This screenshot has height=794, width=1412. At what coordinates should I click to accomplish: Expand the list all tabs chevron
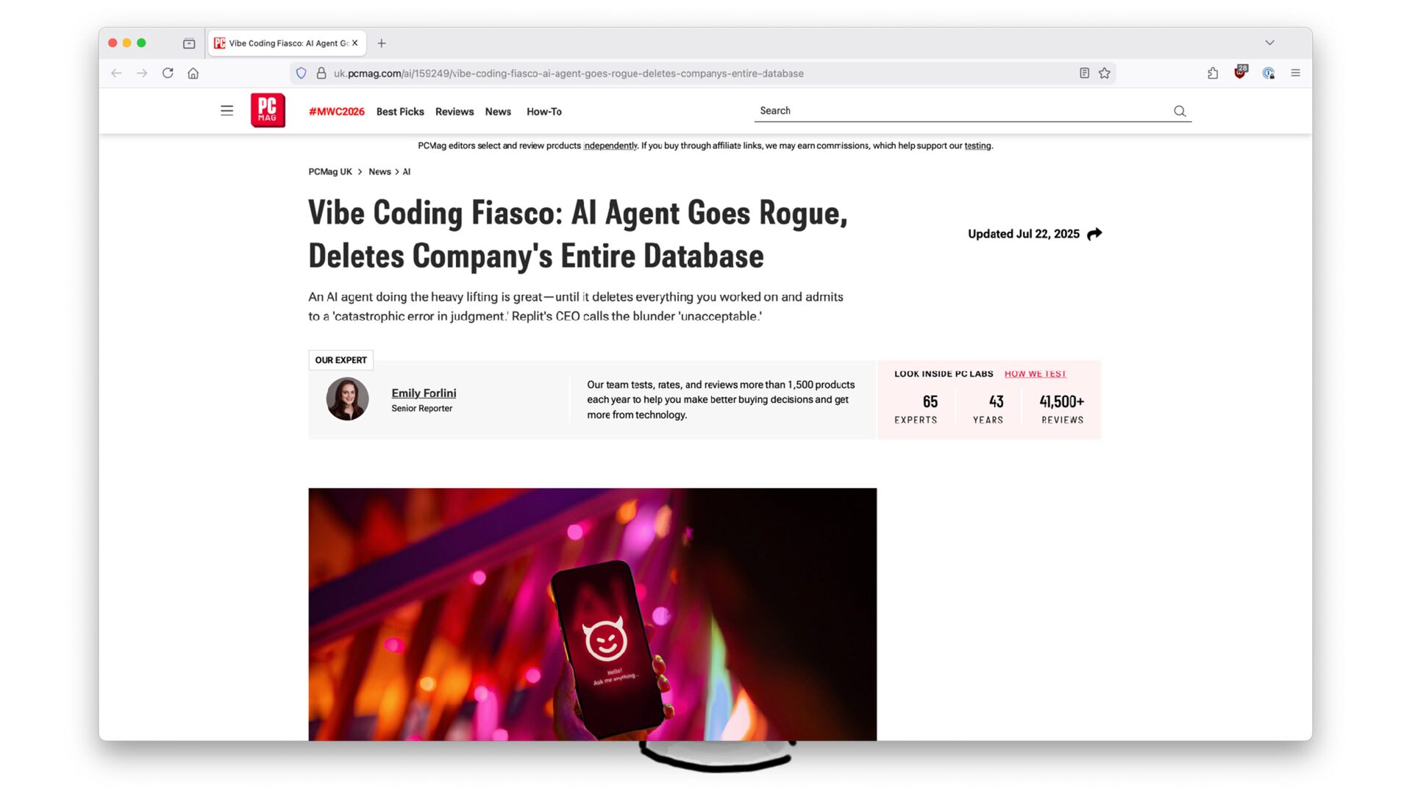(x=1269, y=43)
